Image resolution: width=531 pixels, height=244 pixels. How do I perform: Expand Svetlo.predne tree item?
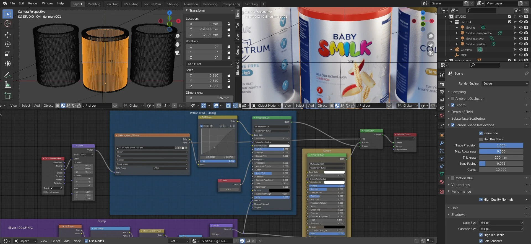[x=457, y=44]
